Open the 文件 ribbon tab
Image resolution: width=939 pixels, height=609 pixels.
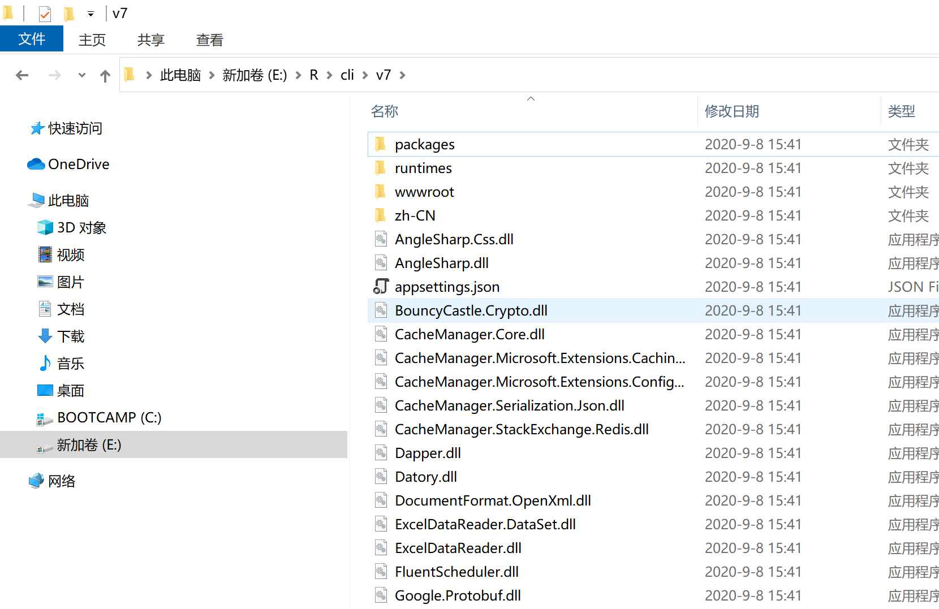point(32,40)
